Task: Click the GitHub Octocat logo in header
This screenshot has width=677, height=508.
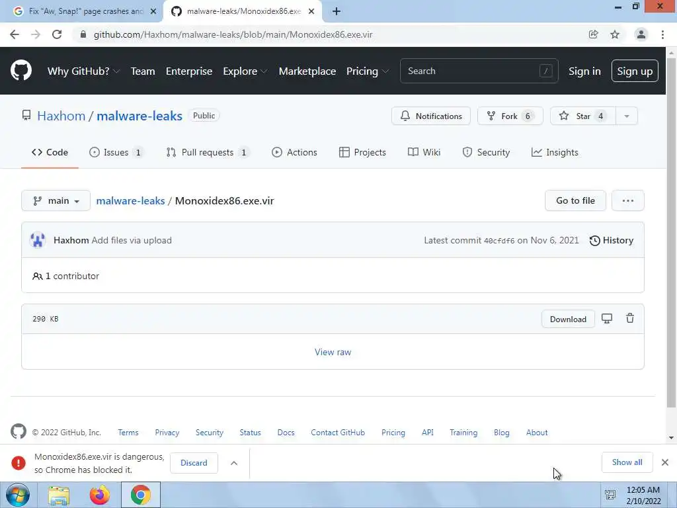Action: 20,70
